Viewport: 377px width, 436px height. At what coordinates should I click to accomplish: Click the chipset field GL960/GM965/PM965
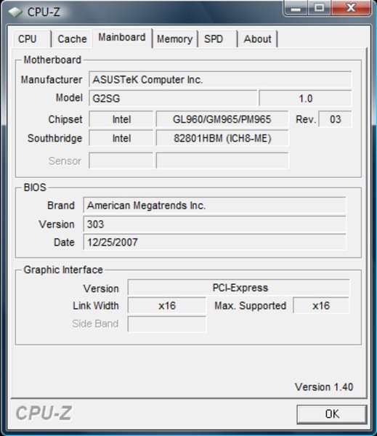222,119
